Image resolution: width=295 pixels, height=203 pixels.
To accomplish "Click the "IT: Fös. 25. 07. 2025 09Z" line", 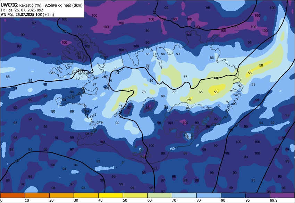I will point(22,10).
